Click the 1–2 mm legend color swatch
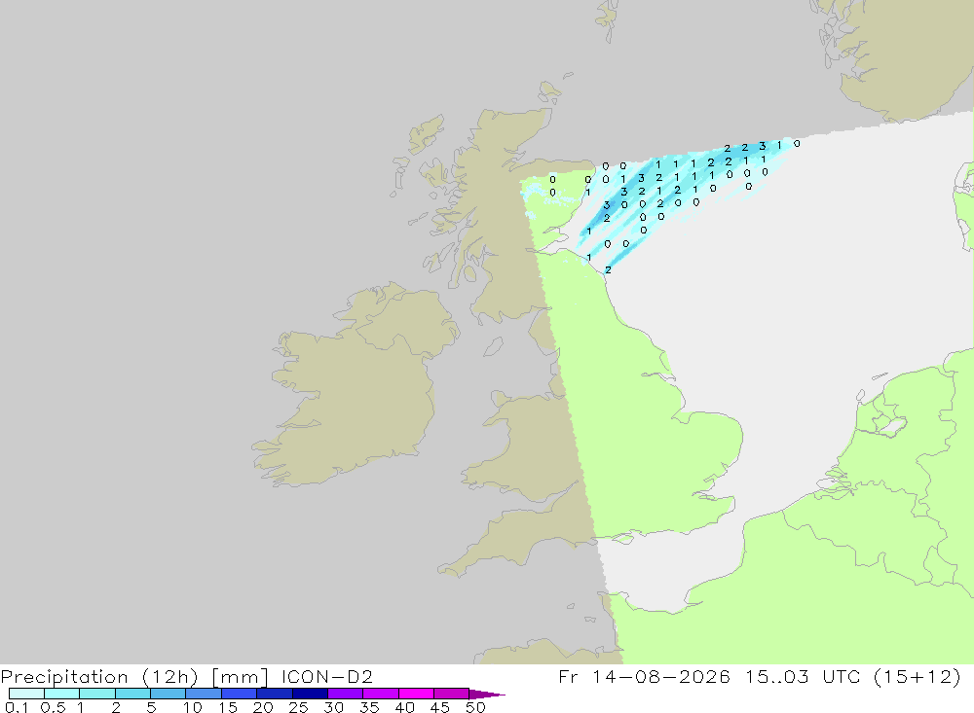This screenshot has width=974, height=713. coord(96,694)
